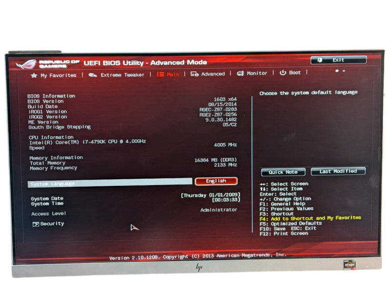Click the Access Level label
Viewport: 390px width, 293px height.
[48, 214]
